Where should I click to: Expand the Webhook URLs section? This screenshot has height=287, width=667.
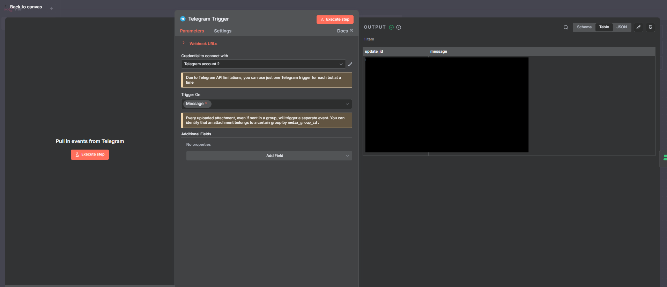click(203, 44)
